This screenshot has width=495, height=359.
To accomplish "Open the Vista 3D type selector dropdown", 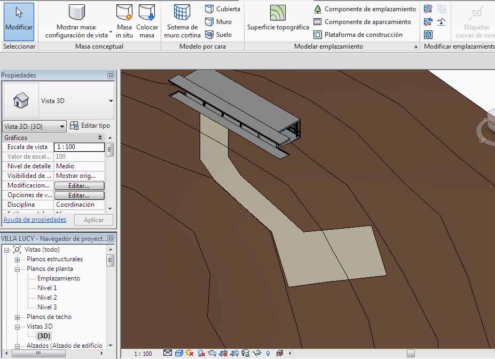I will 111,100.
